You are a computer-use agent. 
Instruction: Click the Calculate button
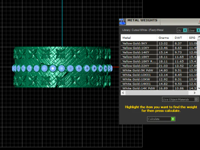161,119
